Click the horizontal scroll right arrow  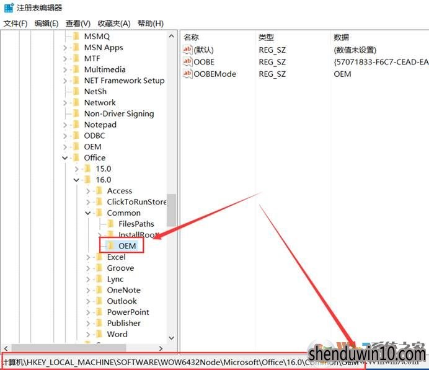[161, 348]
